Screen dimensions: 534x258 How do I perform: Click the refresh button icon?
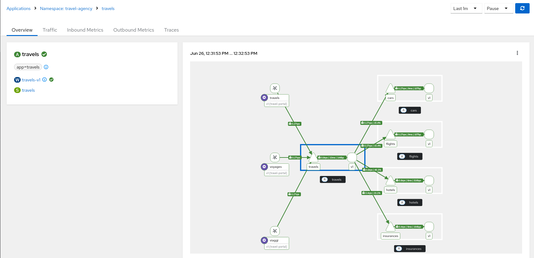[522, 8]
